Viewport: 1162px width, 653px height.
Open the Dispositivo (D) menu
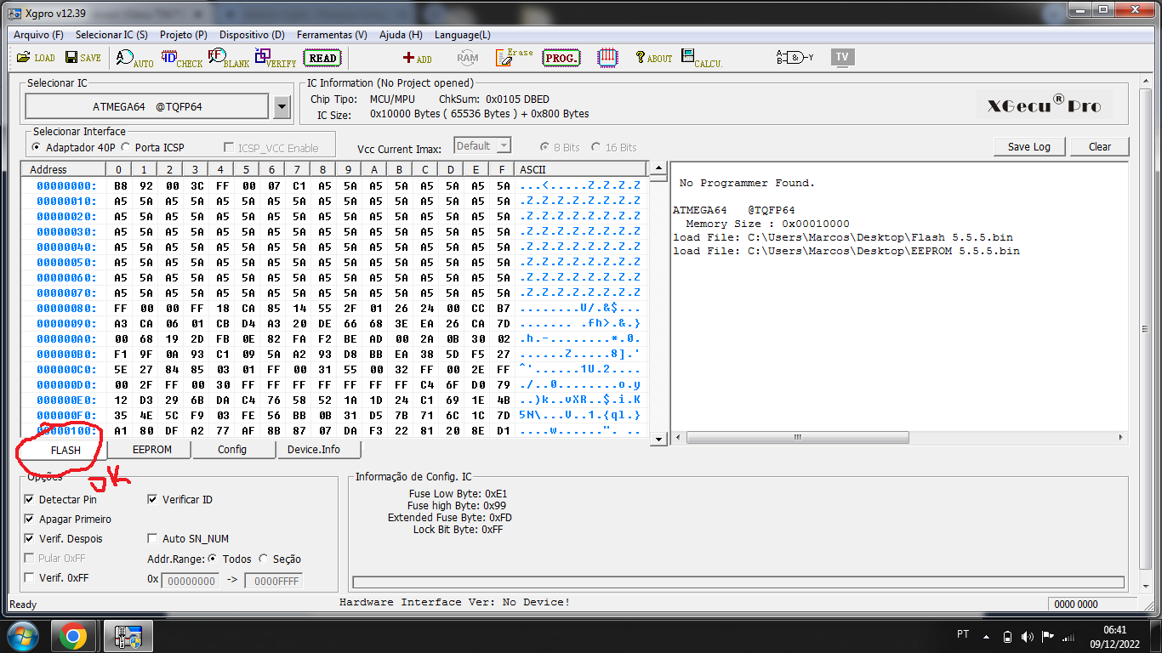pyautogui.click(x=252, y=35)
